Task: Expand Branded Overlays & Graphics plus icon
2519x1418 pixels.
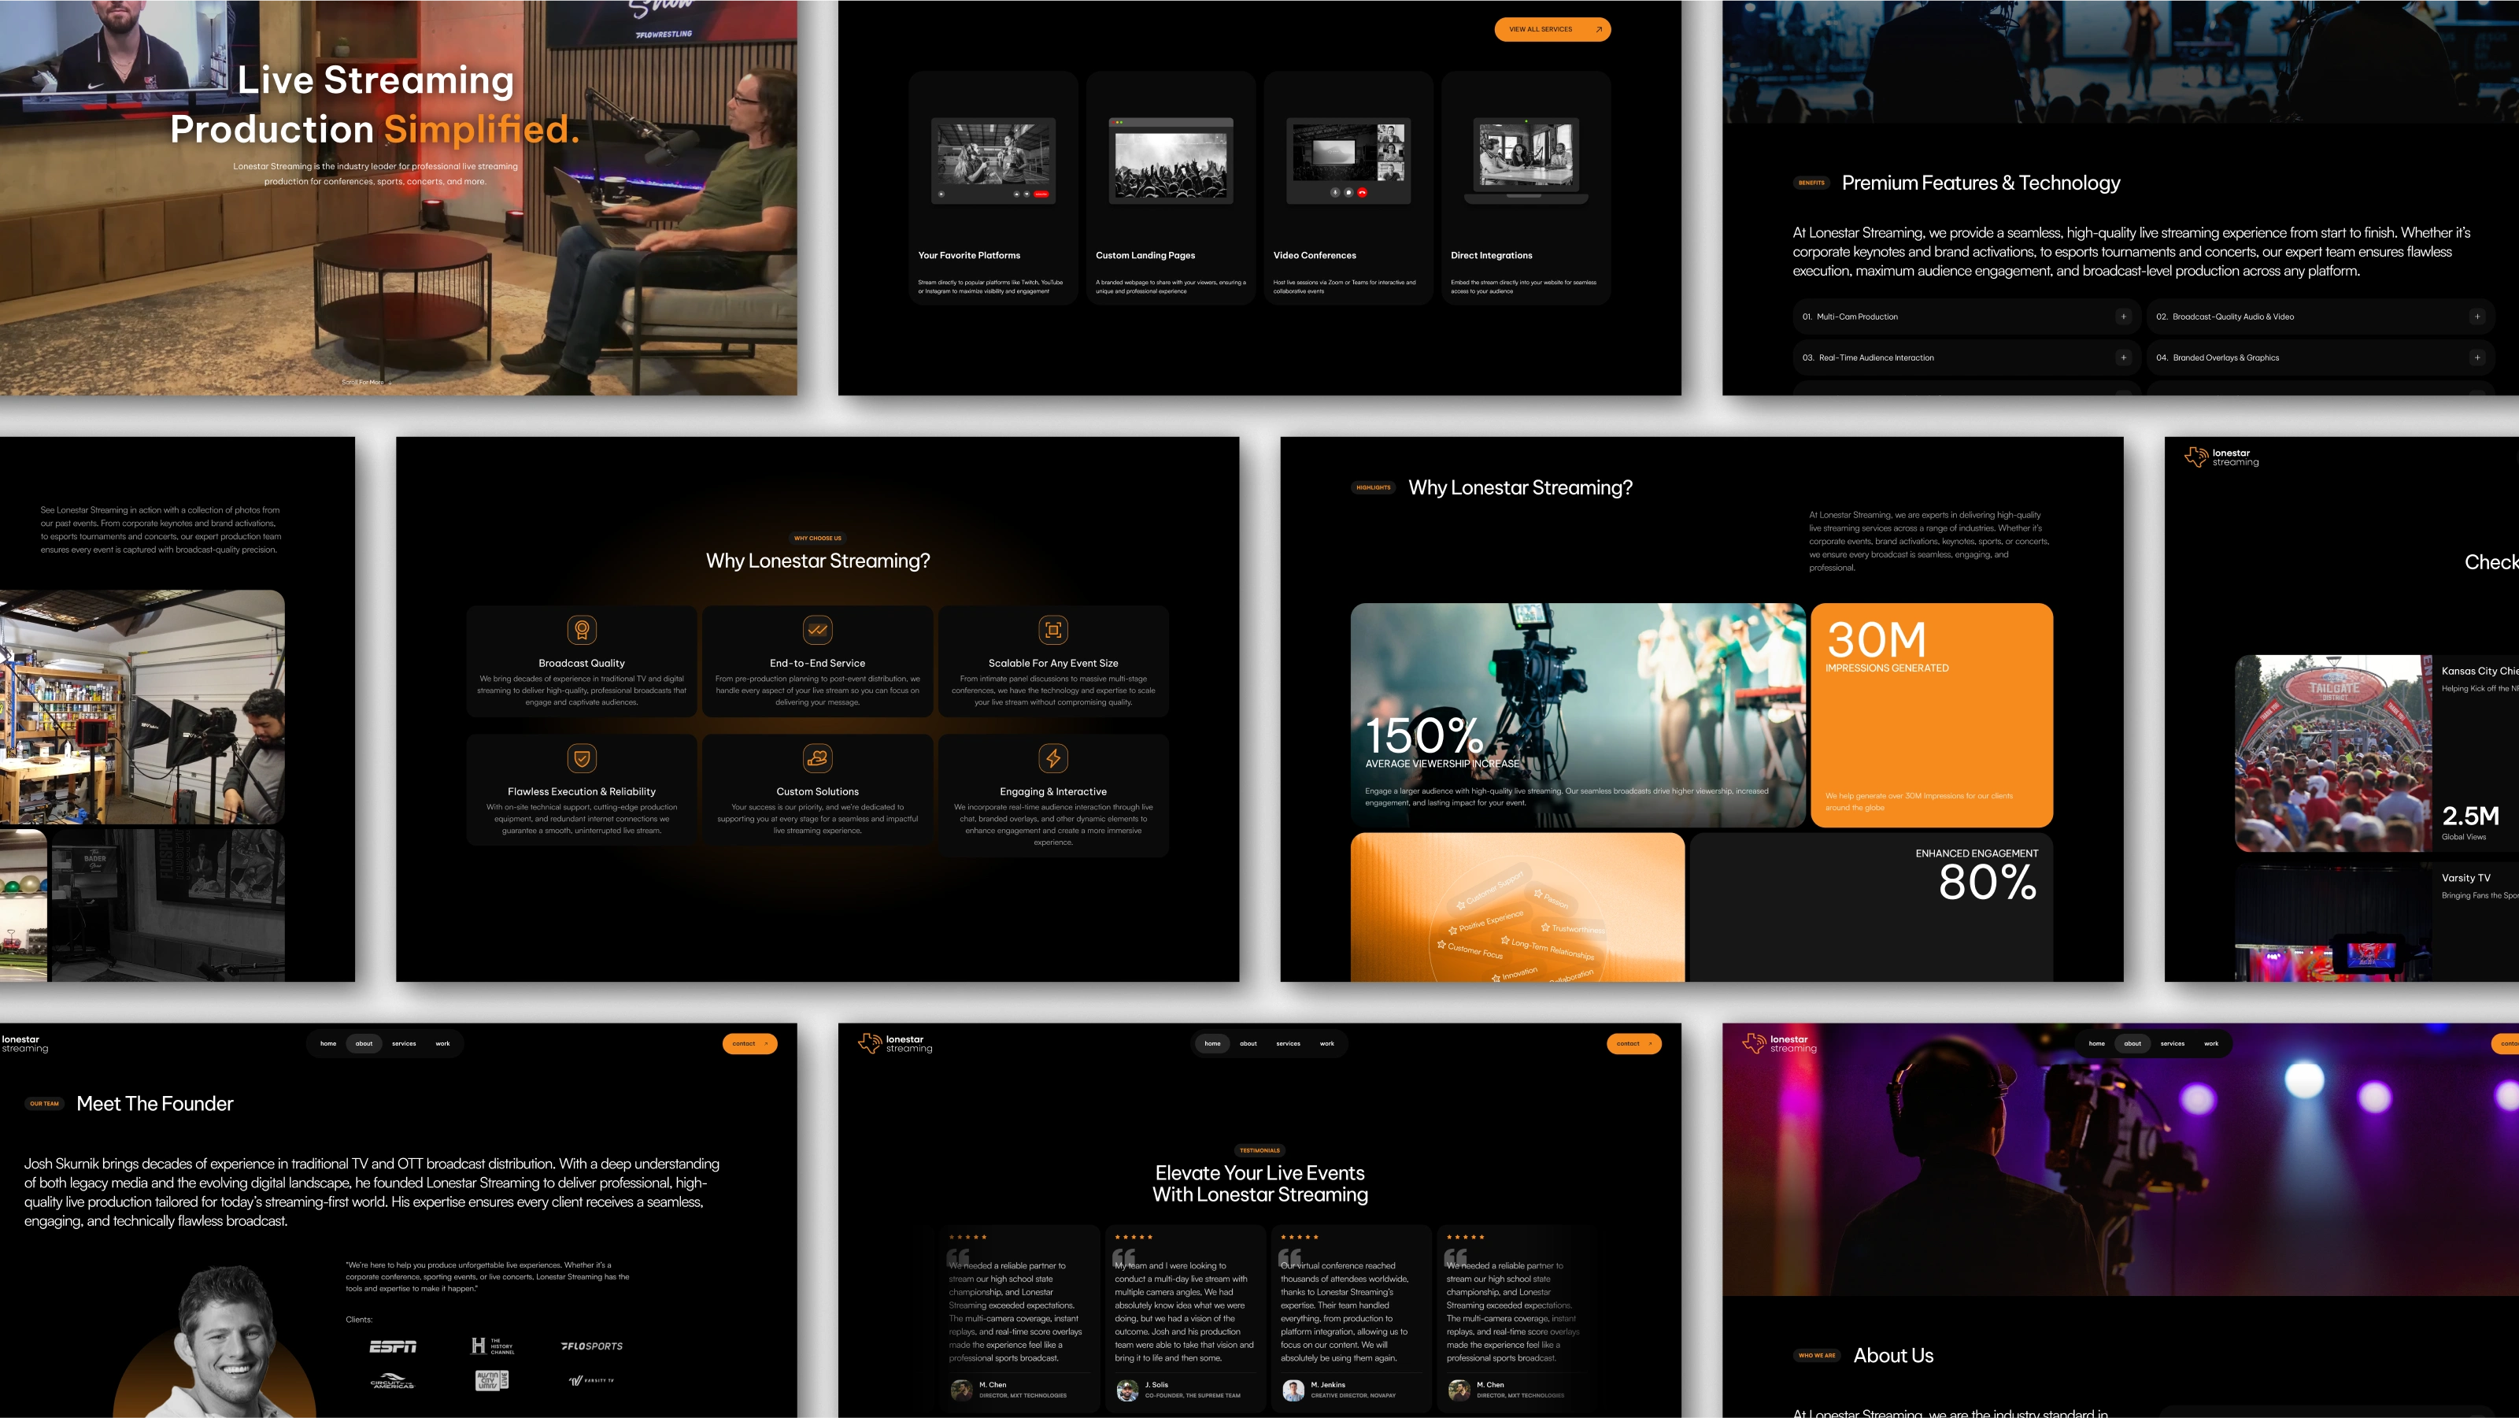Action: tap(2477, 358)
